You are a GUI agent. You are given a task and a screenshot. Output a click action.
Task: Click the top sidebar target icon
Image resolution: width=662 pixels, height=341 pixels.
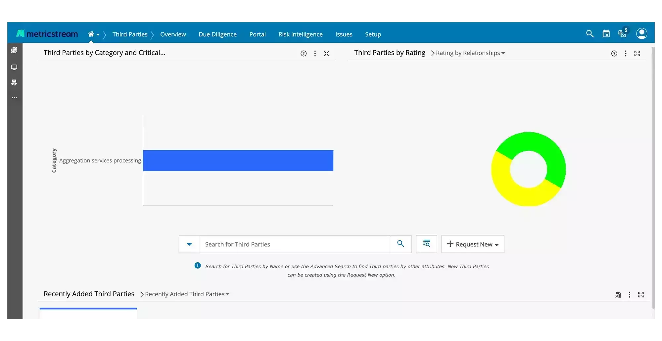(14, 50)
